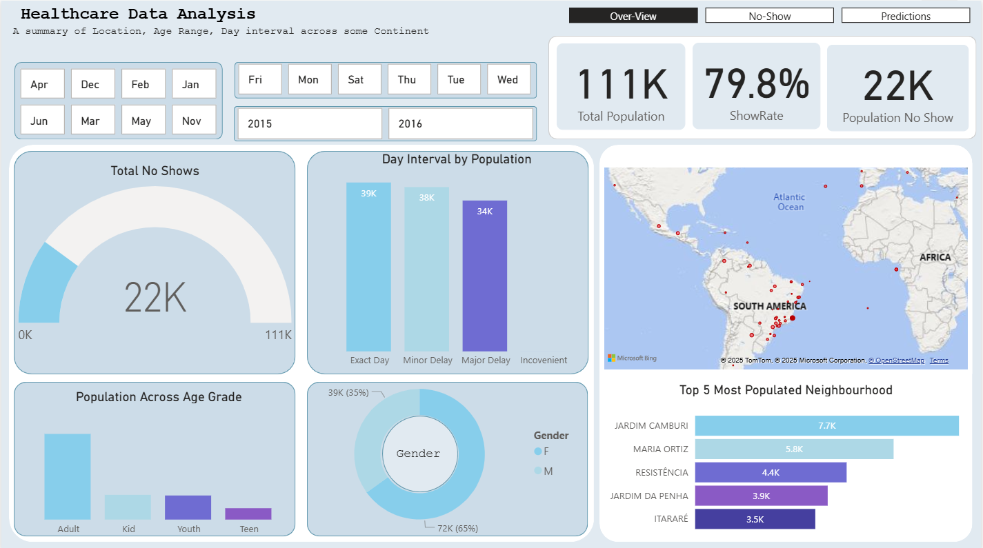
Task: Select the 2016 year slicer
Action: click(461, 124)
